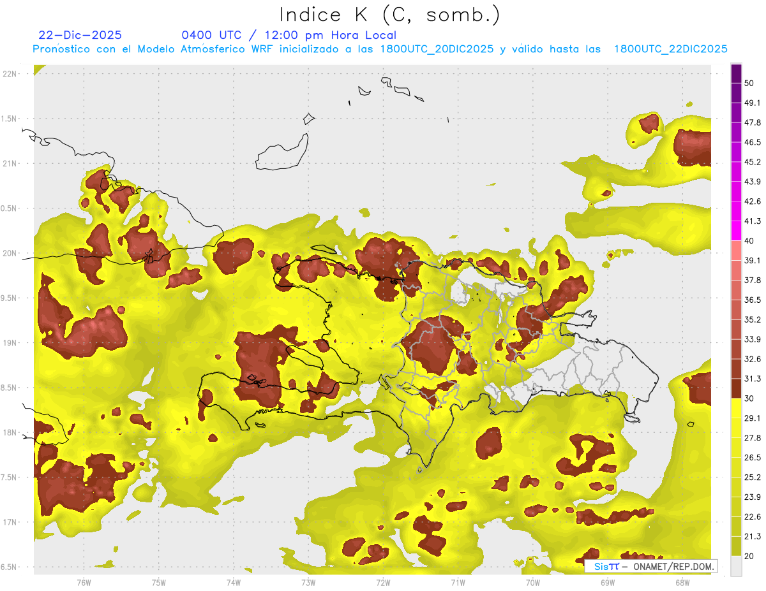Image resolution: width=766 pixels, height=591 pixels.
Task: Click the colorbar value "50"
Action: (749, 83)
